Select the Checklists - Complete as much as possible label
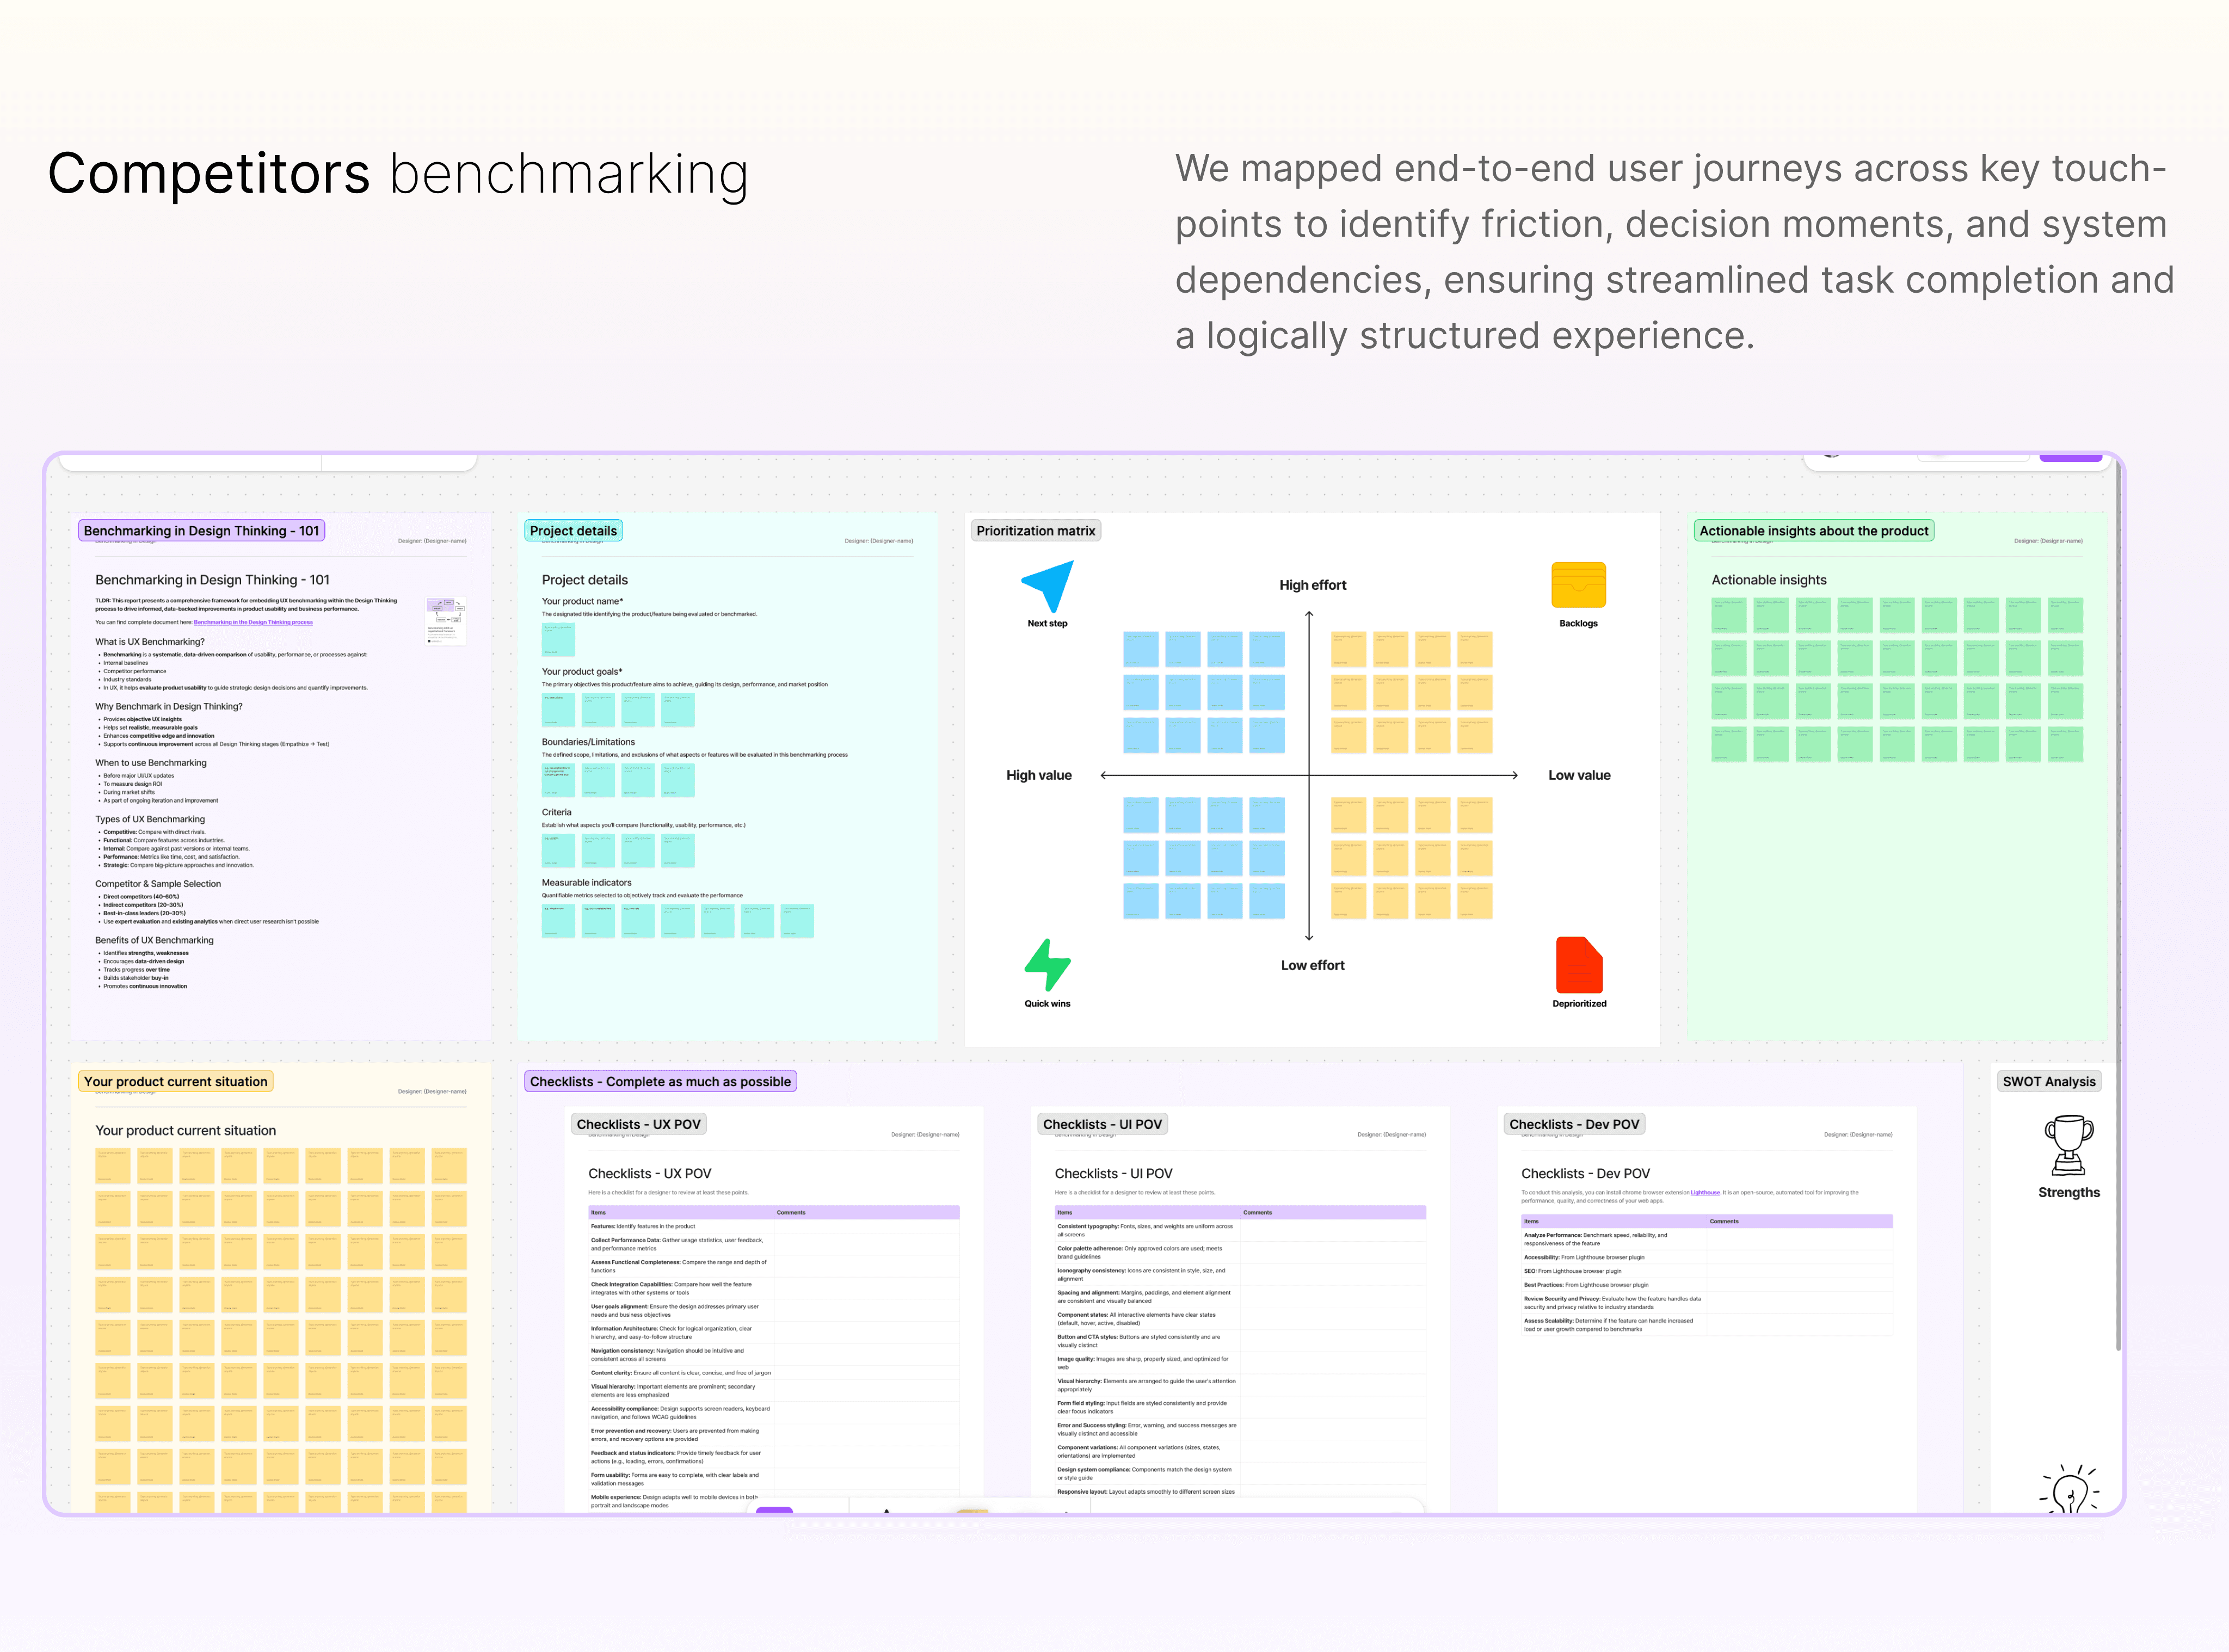Screen dimensions: 2229x1652 [x=660, y=1081]
